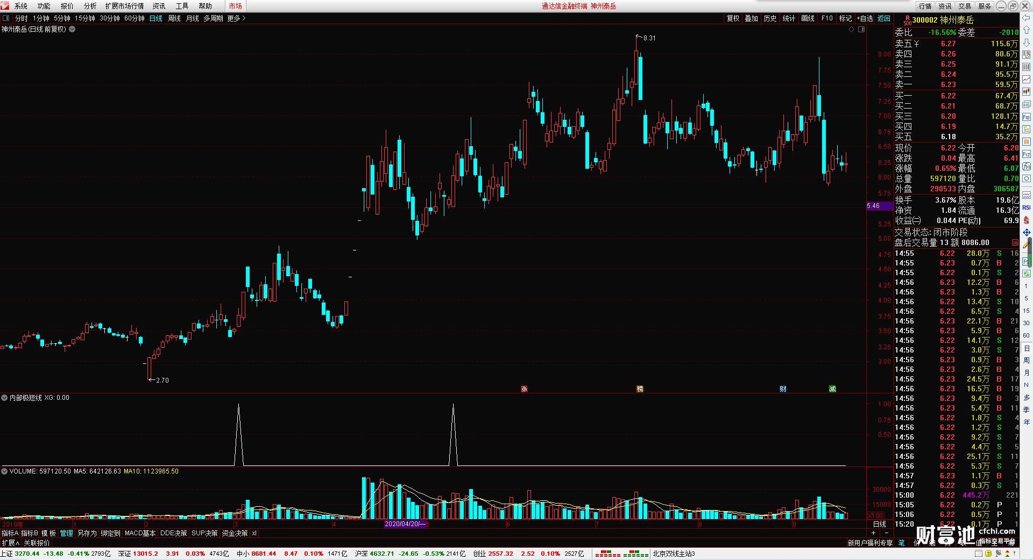Open the 画线 drawing tools menu
Screen dimensions: 1033x560
pos(808,18)
